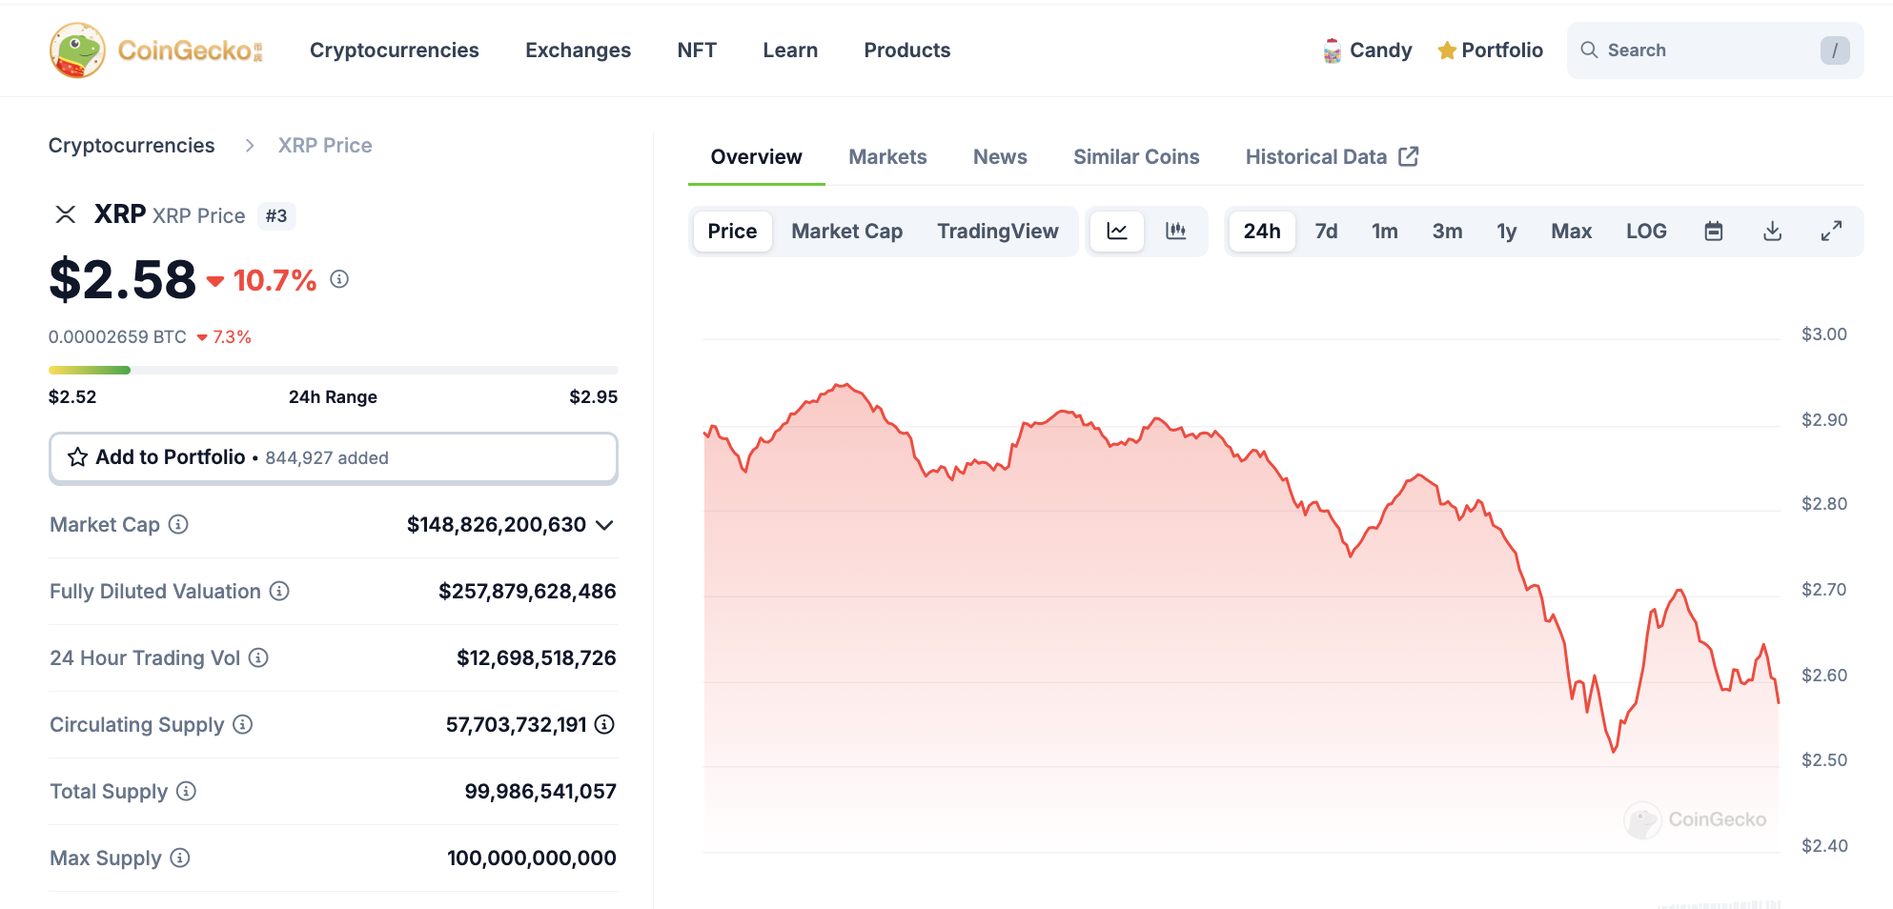Click the Portfolio star icon

pyautogui.click(x=1446, y=50)
